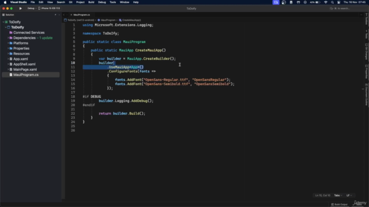Open the Project menu
369x207 pixels.
tap(80, 2)
